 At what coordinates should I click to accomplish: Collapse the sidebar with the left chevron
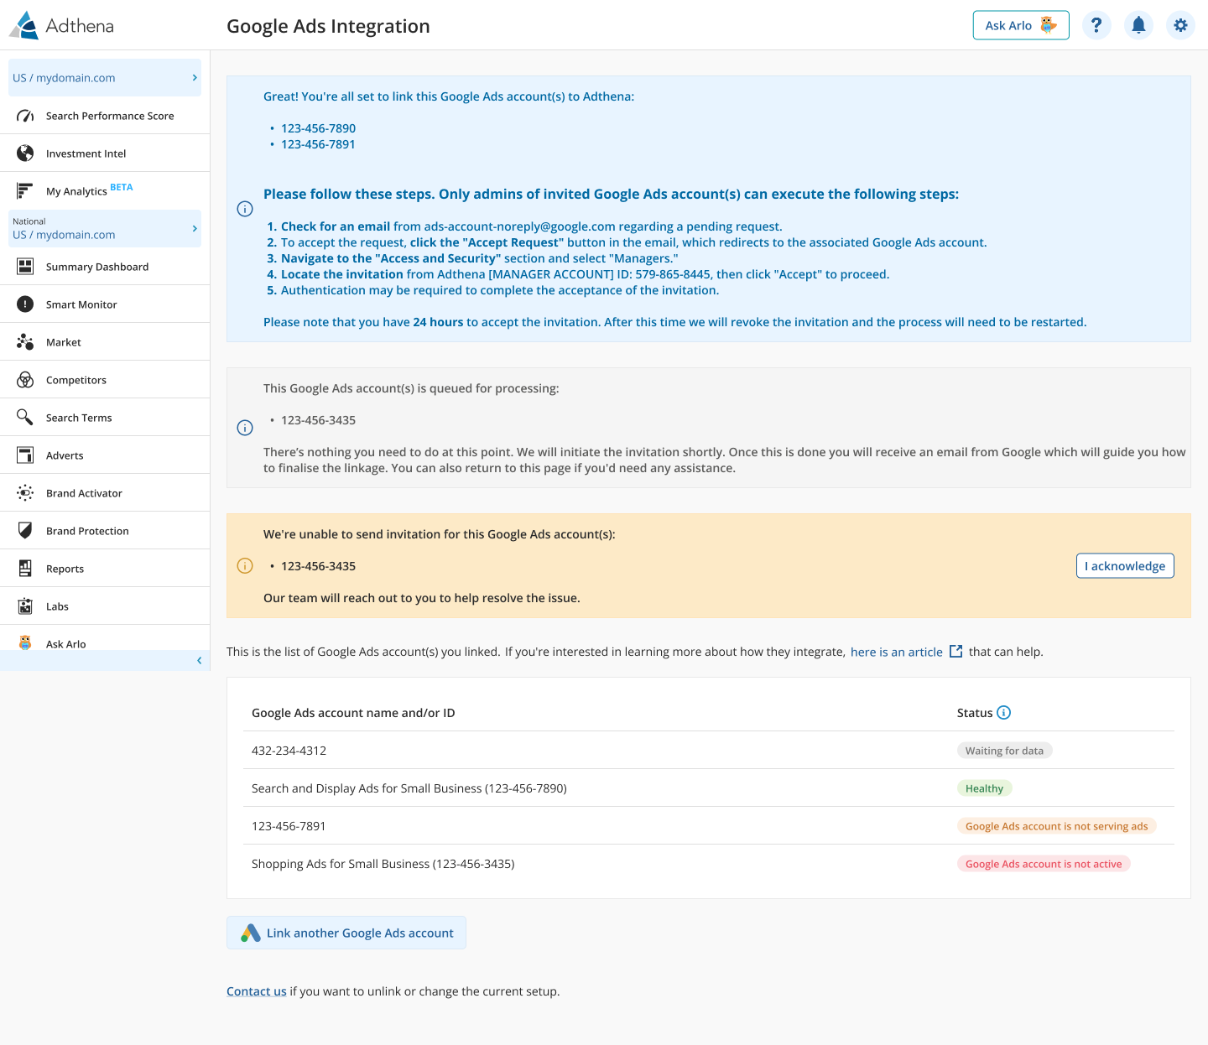tap(199, 661)
